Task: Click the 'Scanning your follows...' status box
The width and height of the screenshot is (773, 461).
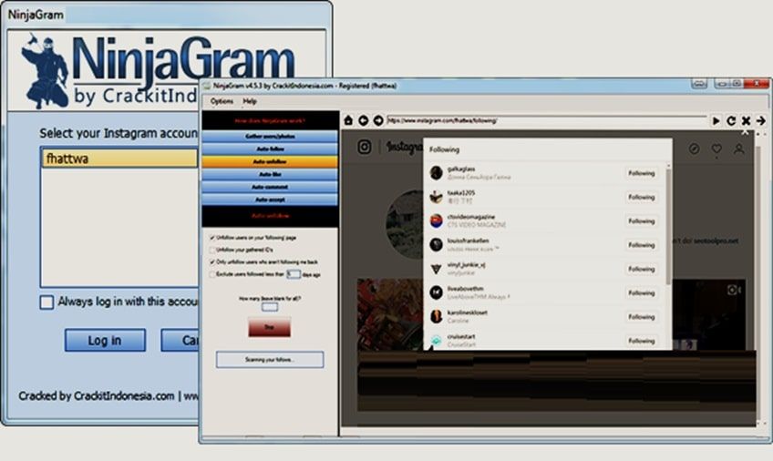Action: [270, 360]
